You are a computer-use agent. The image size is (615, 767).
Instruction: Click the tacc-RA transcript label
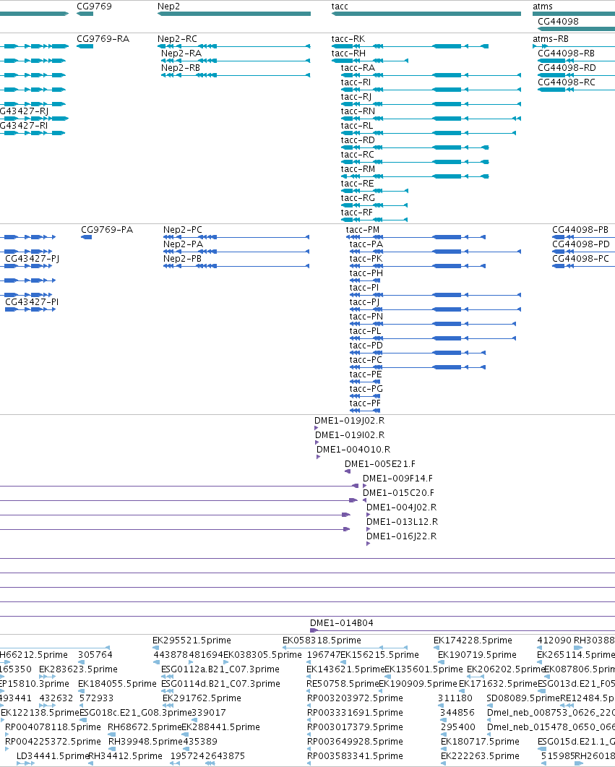(358, 67)
